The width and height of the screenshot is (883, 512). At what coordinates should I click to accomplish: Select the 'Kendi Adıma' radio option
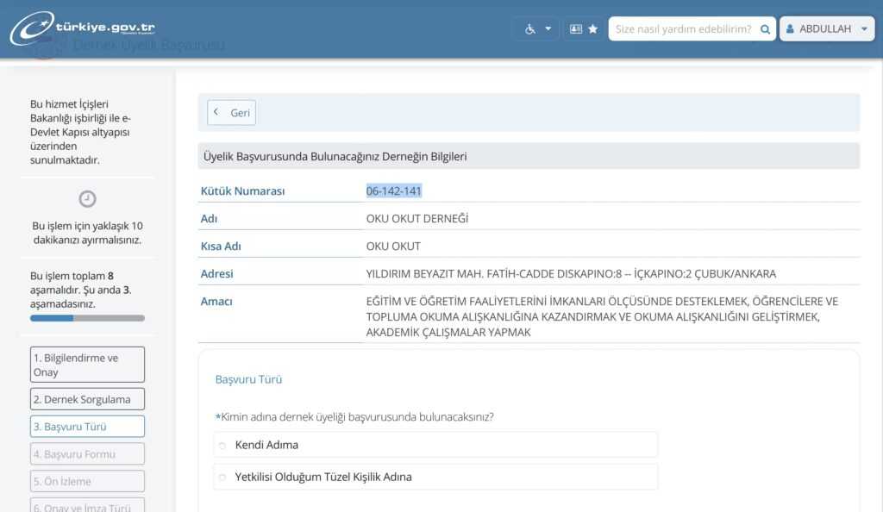pos(222,446)
